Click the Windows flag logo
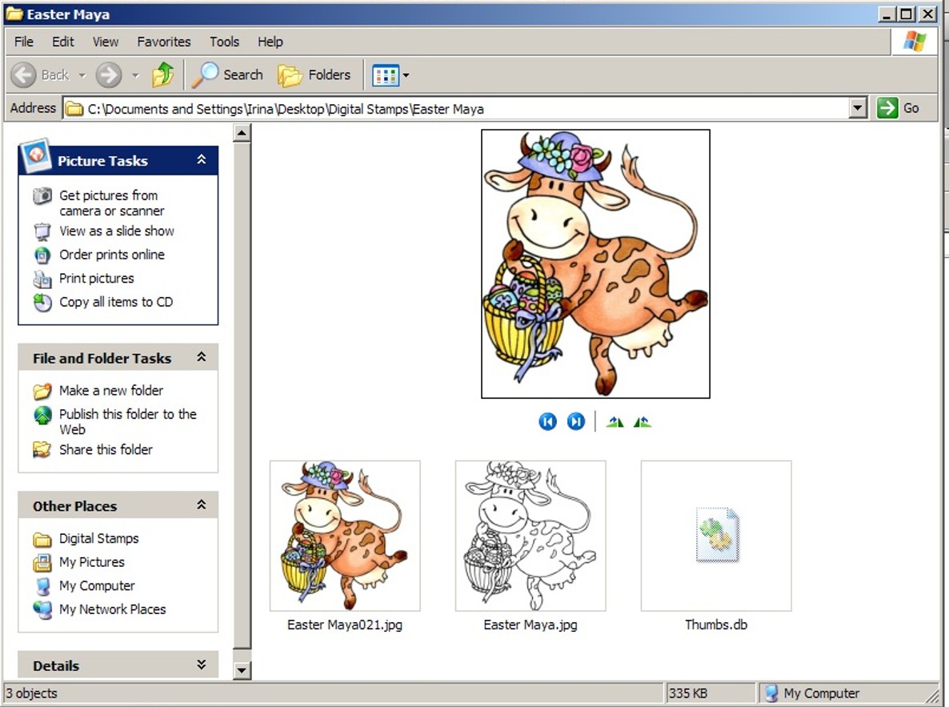 915,41
